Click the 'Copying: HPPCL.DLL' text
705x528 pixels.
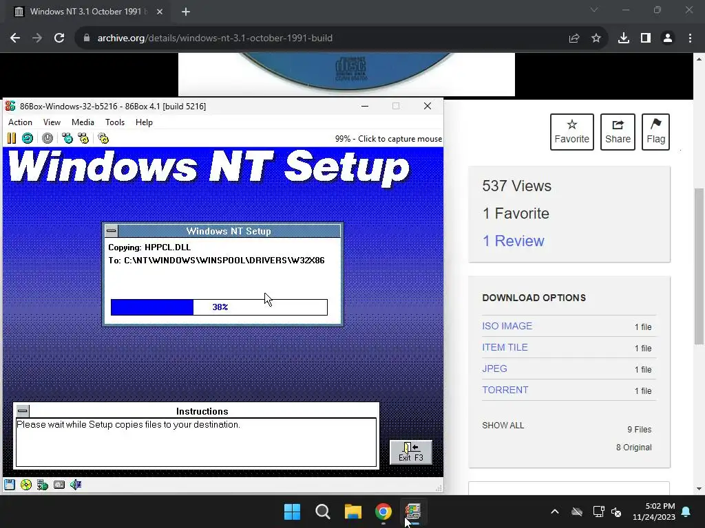[x=149, y=247]
